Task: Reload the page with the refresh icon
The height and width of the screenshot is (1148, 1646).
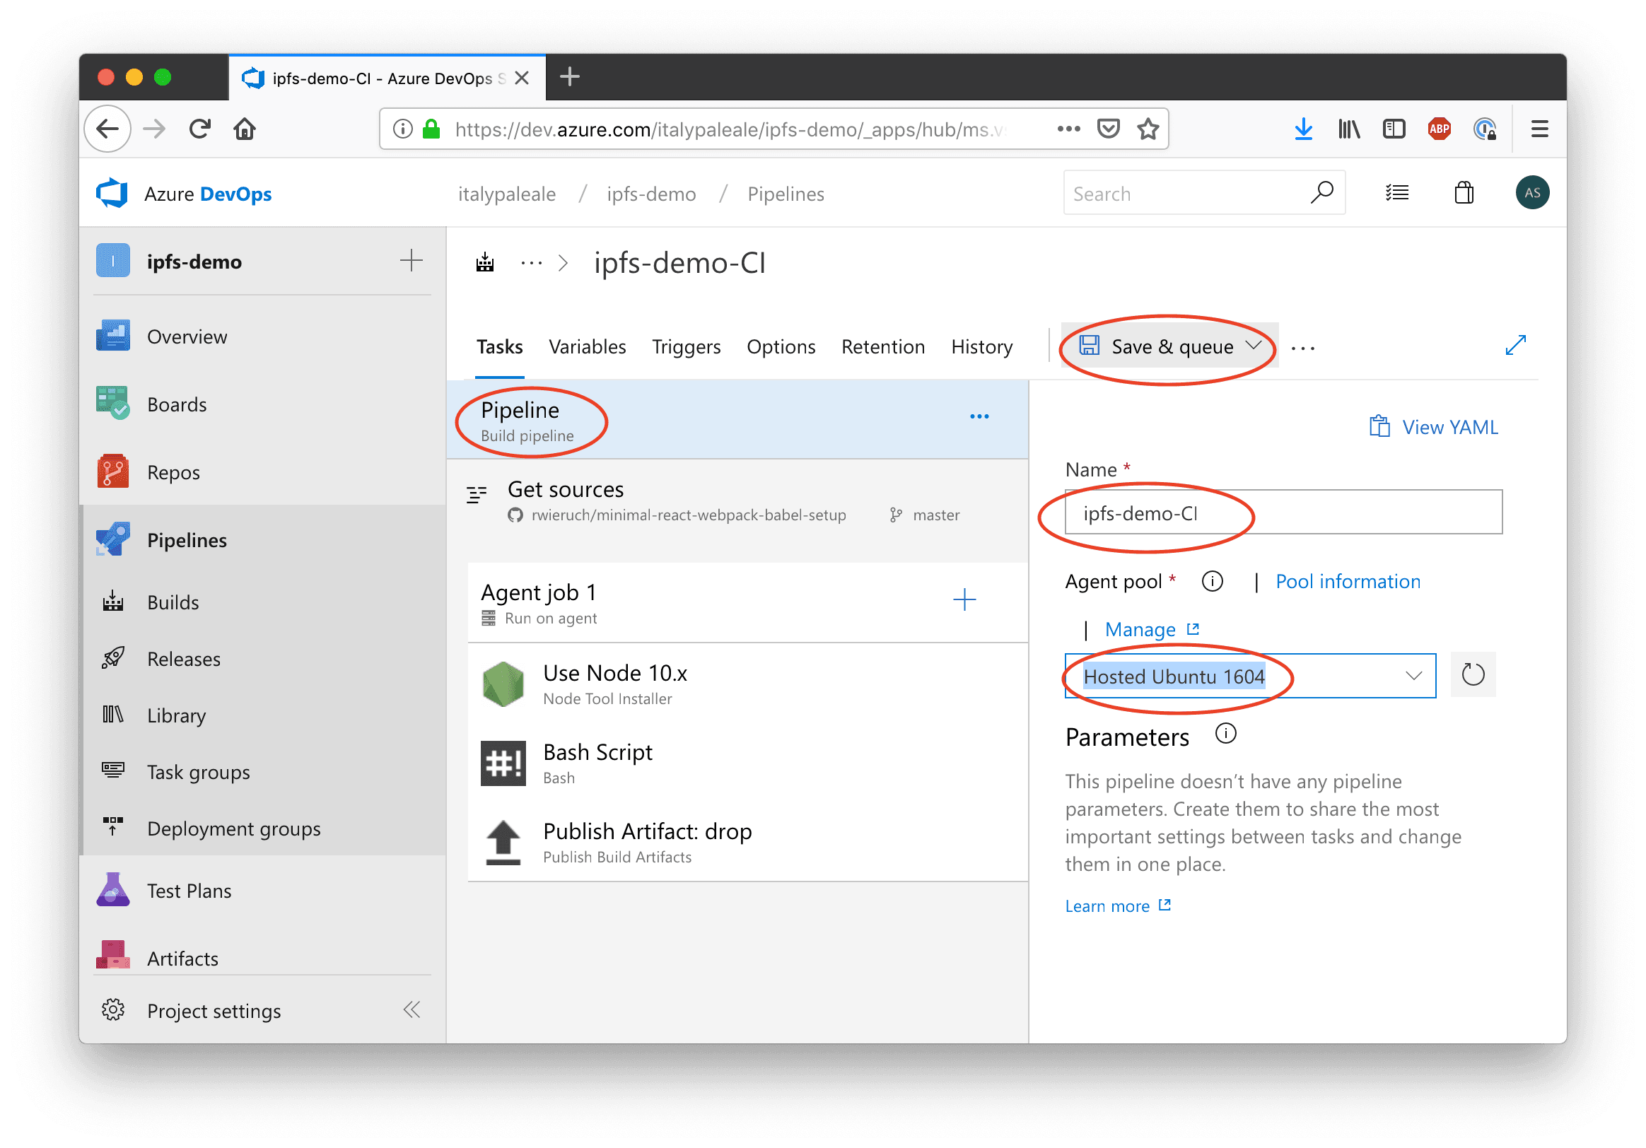Action: tap(200, 129)
